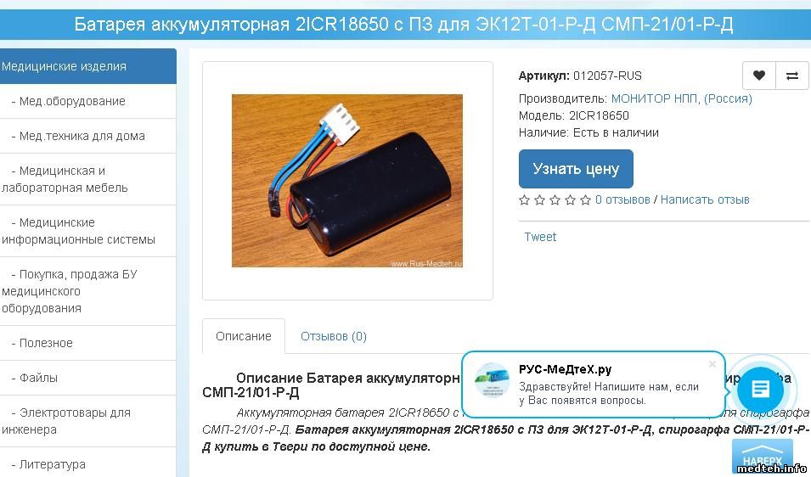Close the РУС-МеДтеХ.ру chat popup
Image resolution: width=811 pixels, height=477 pixels.
(712, 364)
